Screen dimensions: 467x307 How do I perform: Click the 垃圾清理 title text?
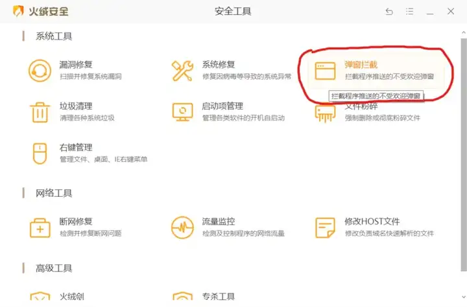(76, 106)
